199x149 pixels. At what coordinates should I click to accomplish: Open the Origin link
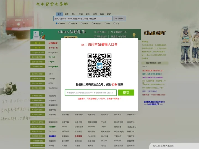click(x=103, y=127)
